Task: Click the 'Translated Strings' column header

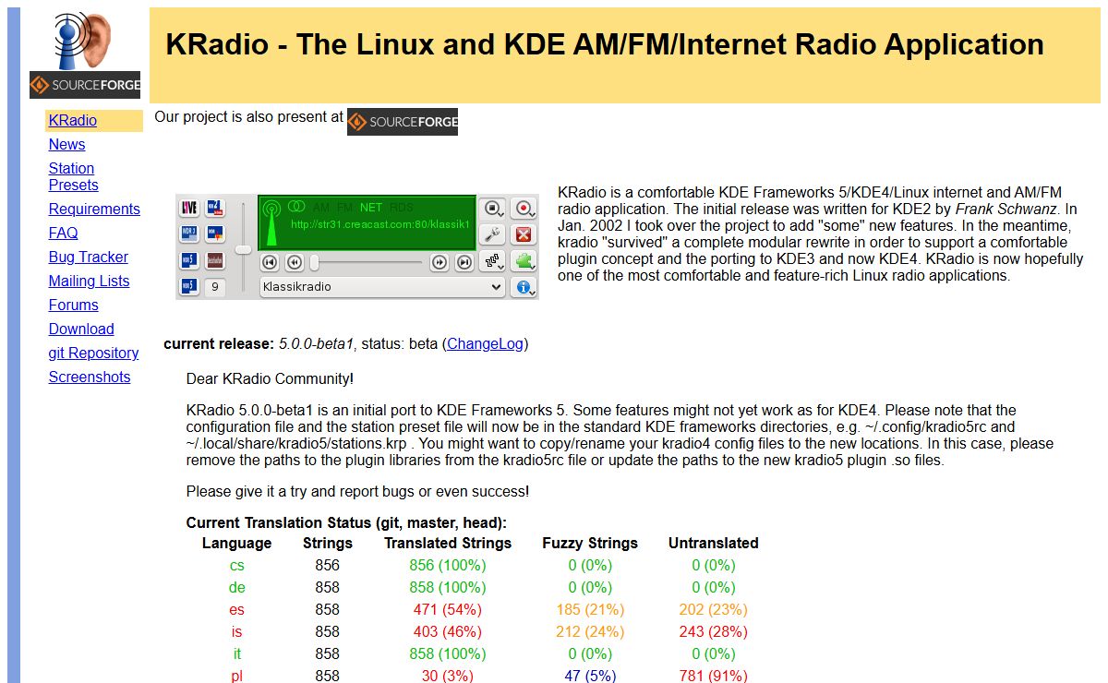Action: (448, 544)
